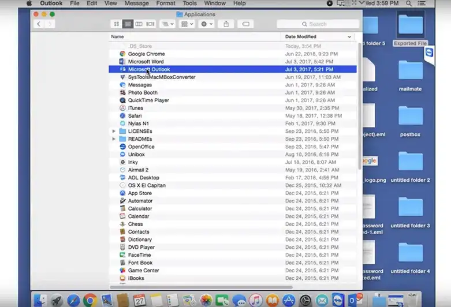Select App Store in the list
Screen dimensions: 451x307
[232, 193]
